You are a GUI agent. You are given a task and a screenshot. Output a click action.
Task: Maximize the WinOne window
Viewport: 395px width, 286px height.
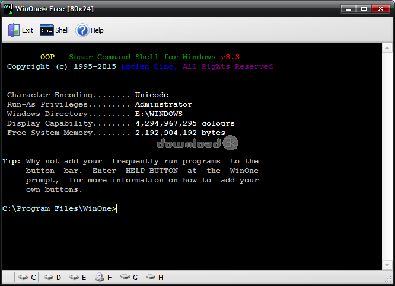[x=364, y=8]
